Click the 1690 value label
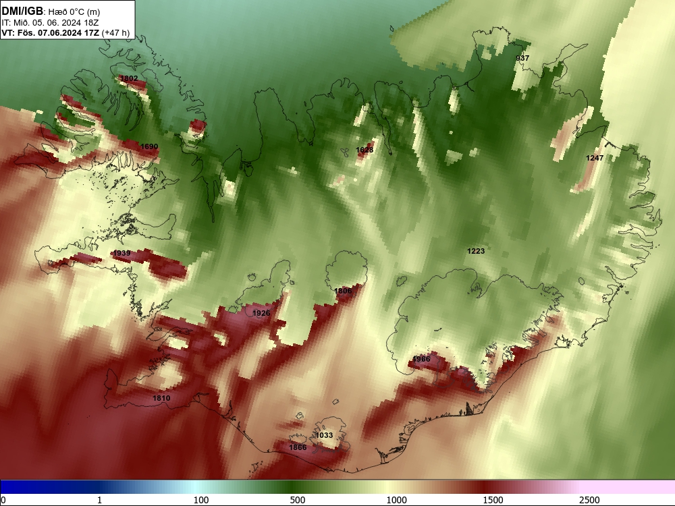Viewport: 675px width, 506px height. coord(149,146)
